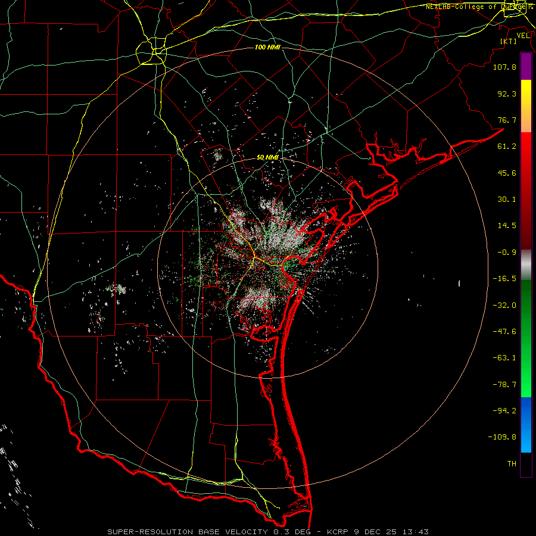Click the -32.0 legend value
This screenshot has height=536, width=536.
point(504,306)
